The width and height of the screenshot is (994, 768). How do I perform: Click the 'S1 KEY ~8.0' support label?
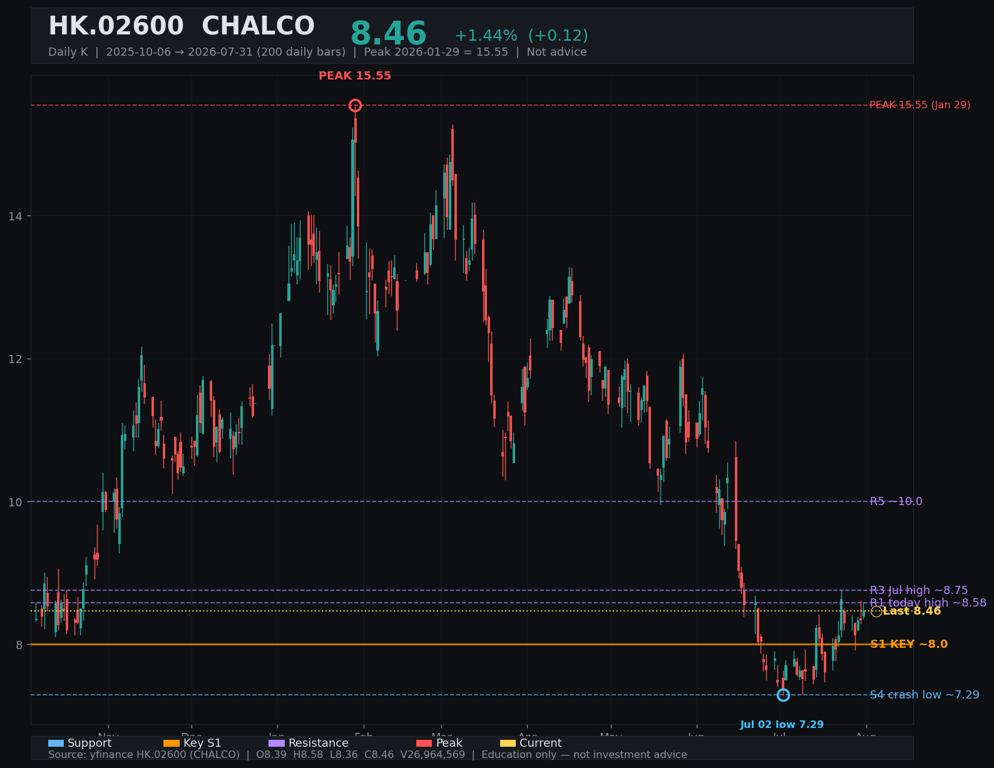909,644
